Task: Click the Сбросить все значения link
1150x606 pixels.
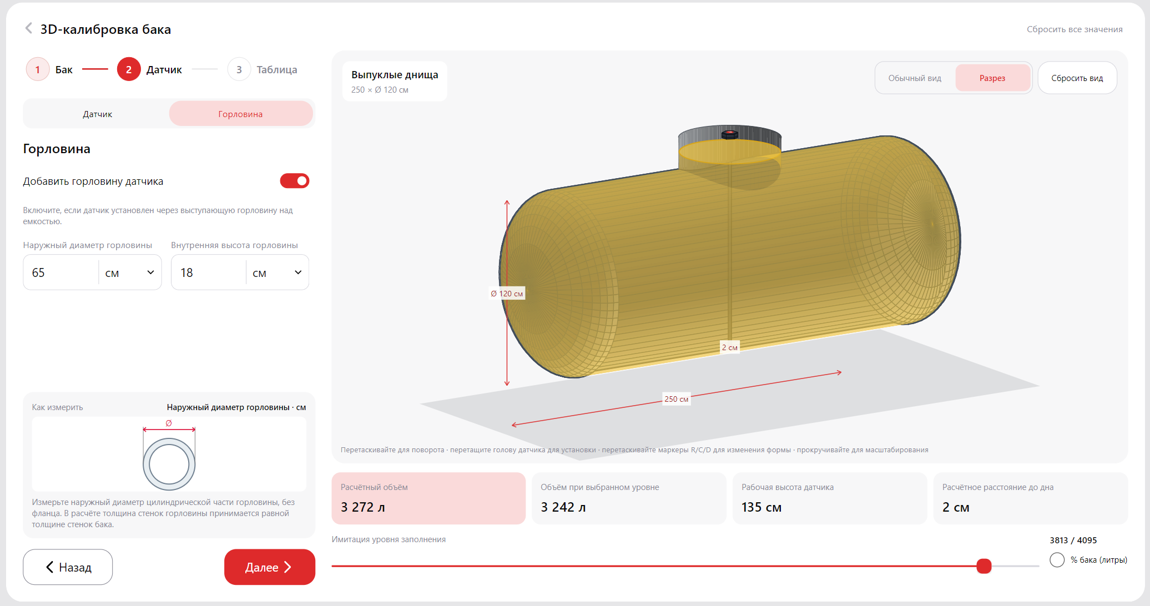Action: [1075, 29]
